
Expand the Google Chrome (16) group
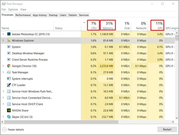pos(3,66)
